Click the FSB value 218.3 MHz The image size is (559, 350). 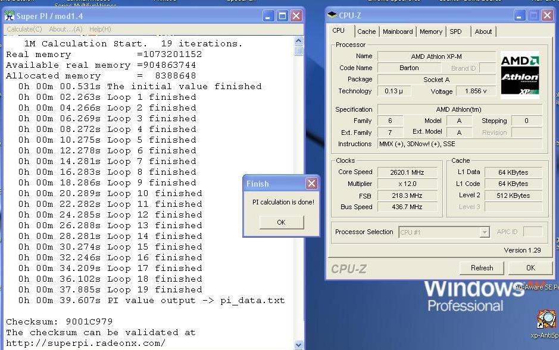pos(407,196)
